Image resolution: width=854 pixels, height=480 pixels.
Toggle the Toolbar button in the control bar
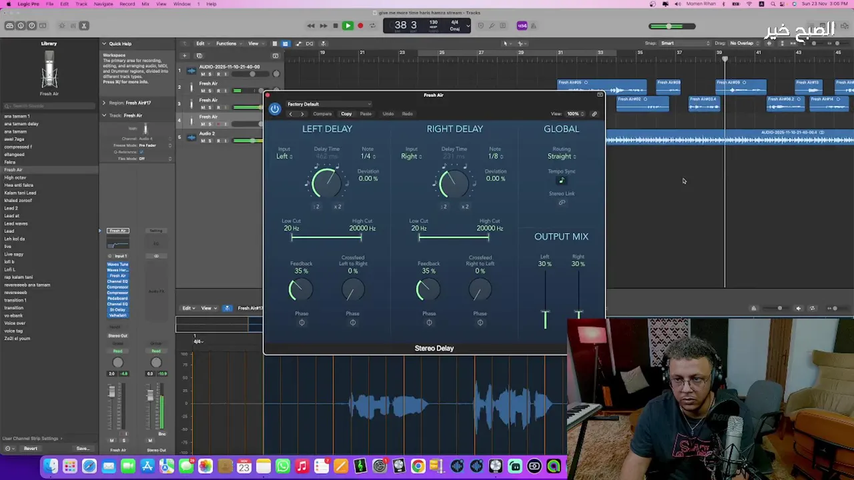click(x=43, y=25)
